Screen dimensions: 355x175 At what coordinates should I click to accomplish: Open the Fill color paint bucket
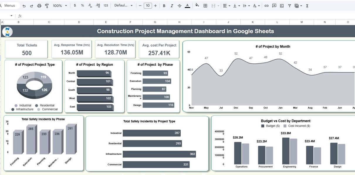point(197,6)
